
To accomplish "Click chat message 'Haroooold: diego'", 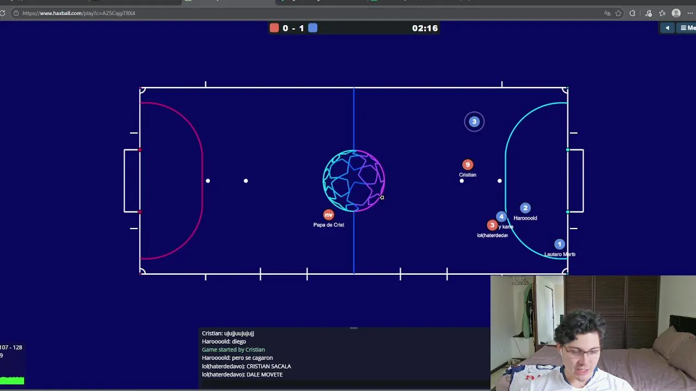I will pyautogui.click(x=224, y=342).
